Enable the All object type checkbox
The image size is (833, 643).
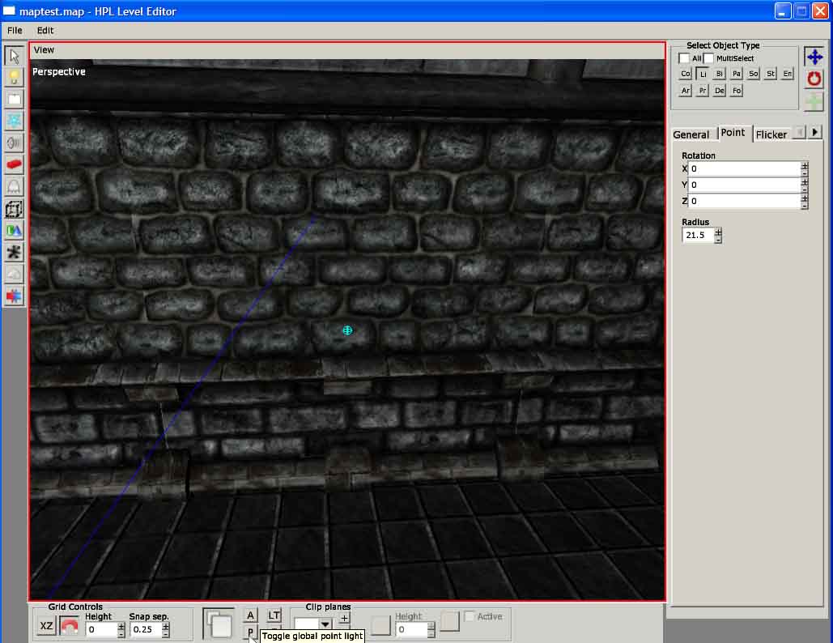(x=684, y=58)
